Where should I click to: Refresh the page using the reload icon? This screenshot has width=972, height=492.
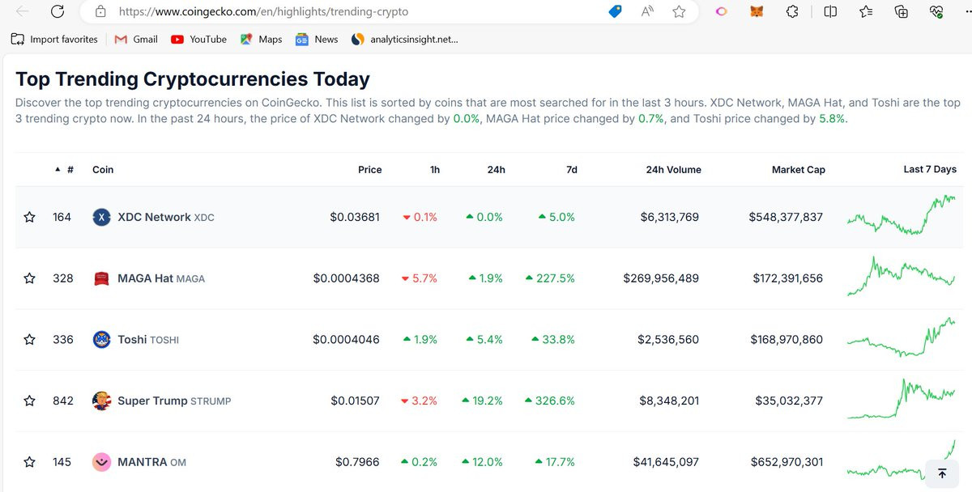pos(57,11)
